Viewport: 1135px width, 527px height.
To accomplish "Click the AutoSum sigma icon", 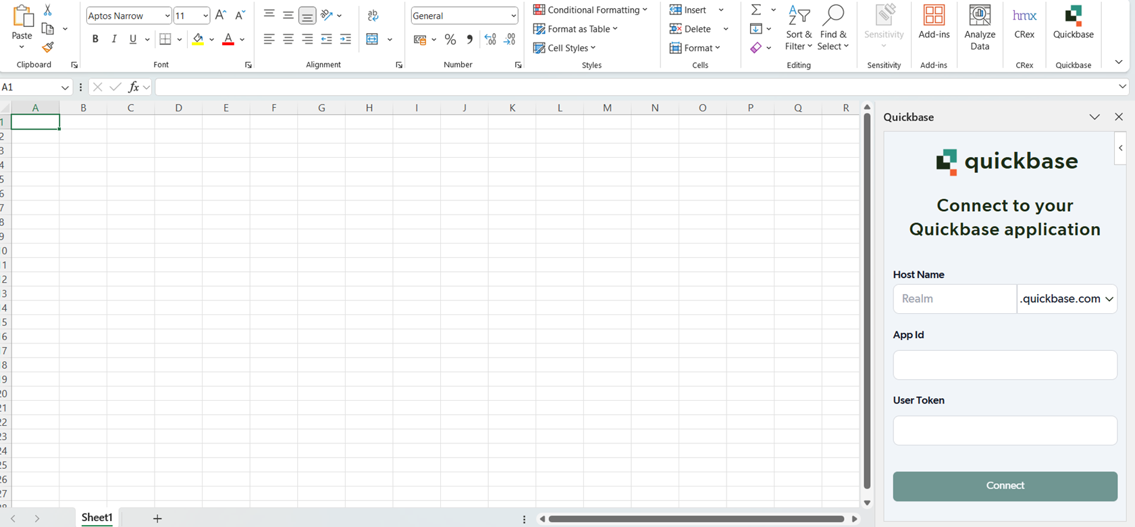I will pos(756,10).
